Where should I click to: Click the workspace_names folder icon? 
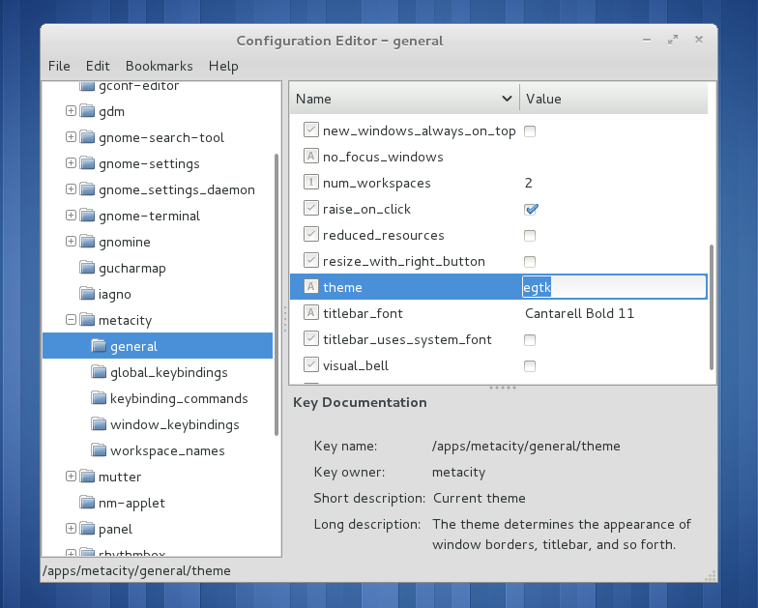(x=99, y=450)
